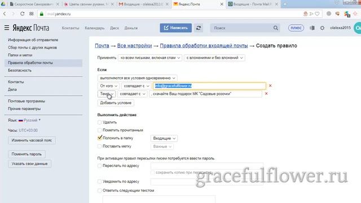Click the Указать свои данные button
361x203 pixels.
(30, 164)
